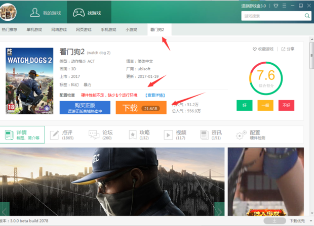The image size is (314, 226).
Task: Select the 看门狗2 tab
Action: 160,30
